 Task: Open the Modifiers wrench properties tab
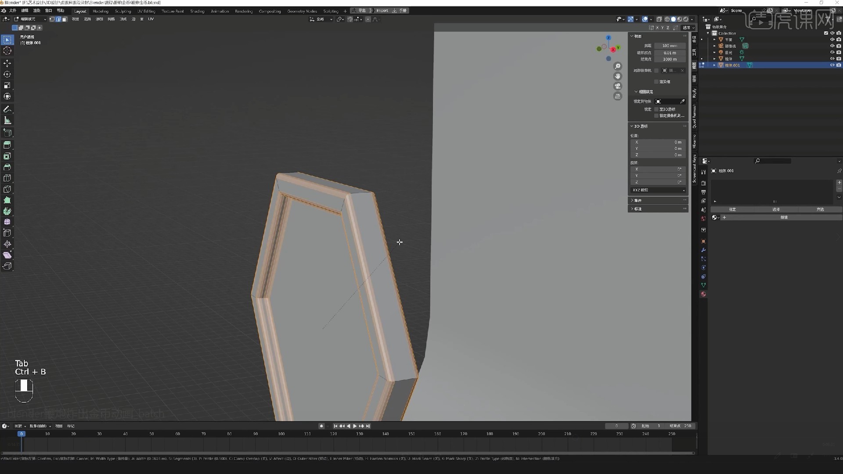point(703,250)
